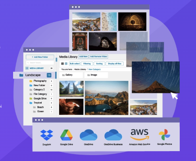Select the OneDrive cloud icon
Image resolution: width=196 pixels, height=161 pixels.
coord(88,135)
